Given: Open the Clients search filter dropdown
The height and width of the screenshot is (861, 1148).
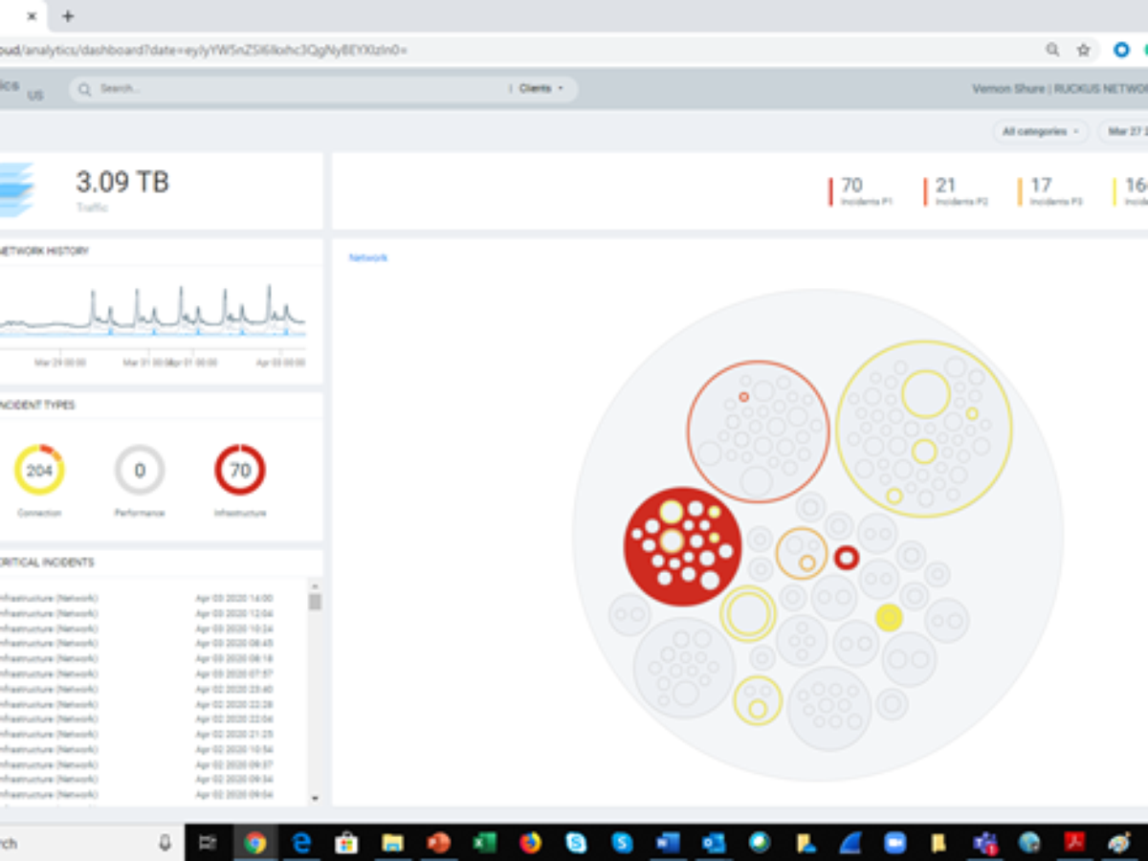Looking at the screenshot, I should [541, 89].
